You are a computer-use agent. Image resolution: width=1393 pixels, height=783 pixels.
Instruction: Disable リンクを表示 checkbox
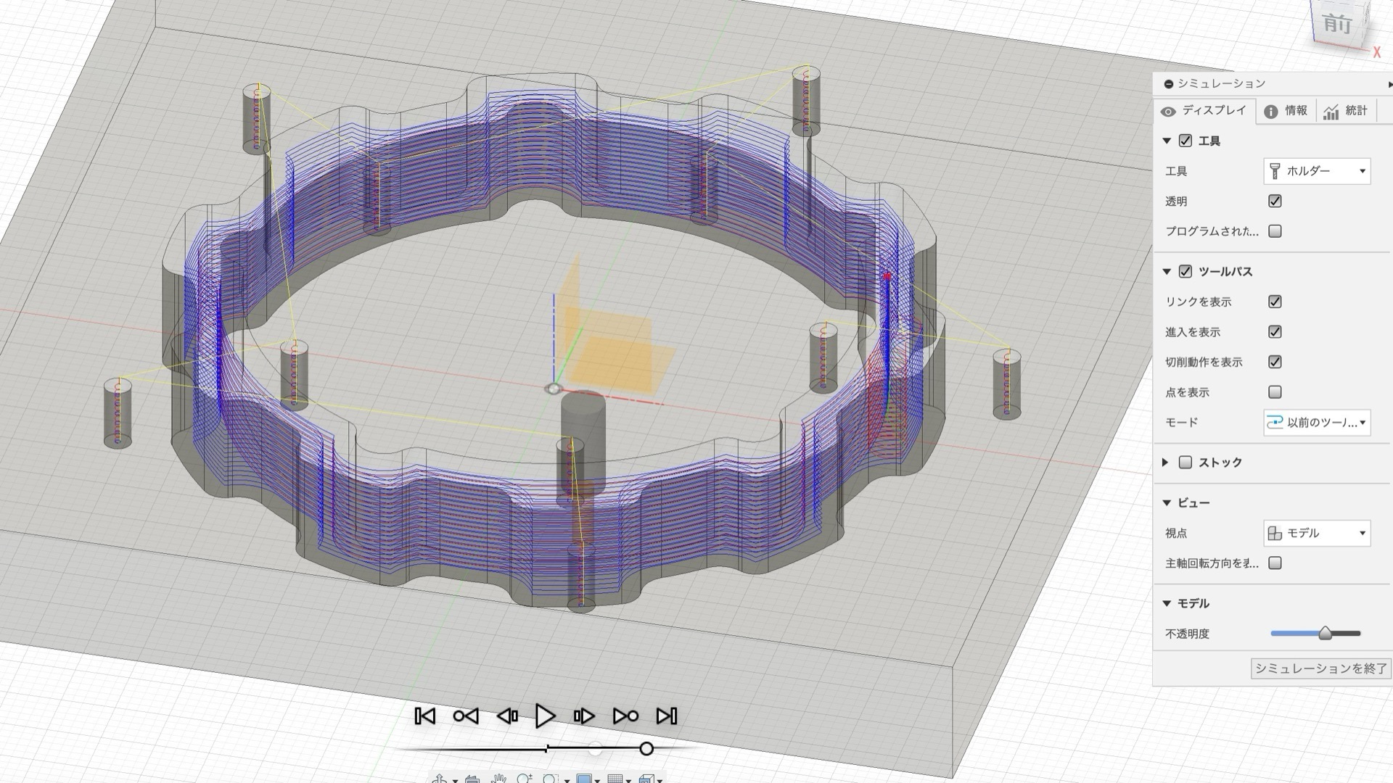coord(1275,302)
